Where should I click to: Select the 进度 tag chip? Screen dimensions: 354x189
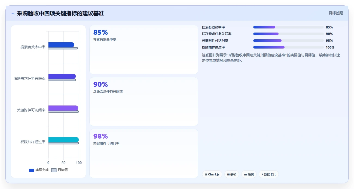click(249, 174)
